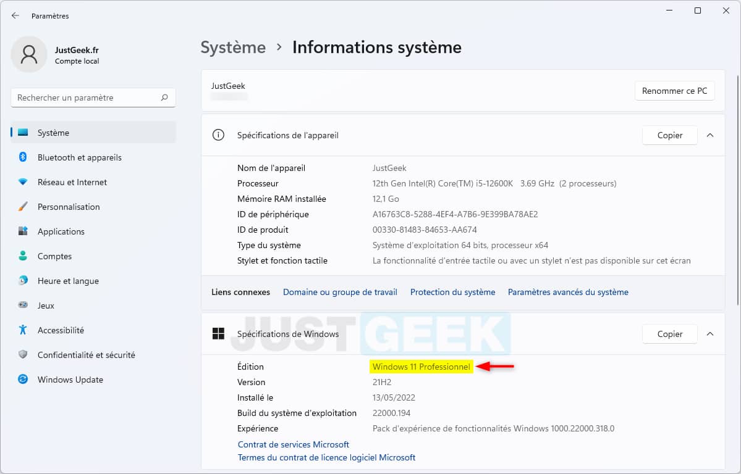The image size is (741, 474).
Task: Click the Comptes person icon
Action: [x=23, y=256]
